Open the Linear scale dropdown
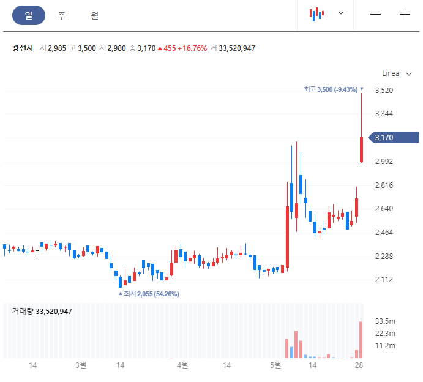The width and height of the screenshot is (423, 382). click(x=397, y=73)
